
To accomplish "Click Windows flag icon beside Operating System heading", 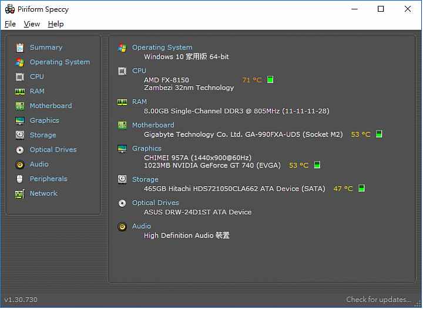I will [x=122, y=48].
